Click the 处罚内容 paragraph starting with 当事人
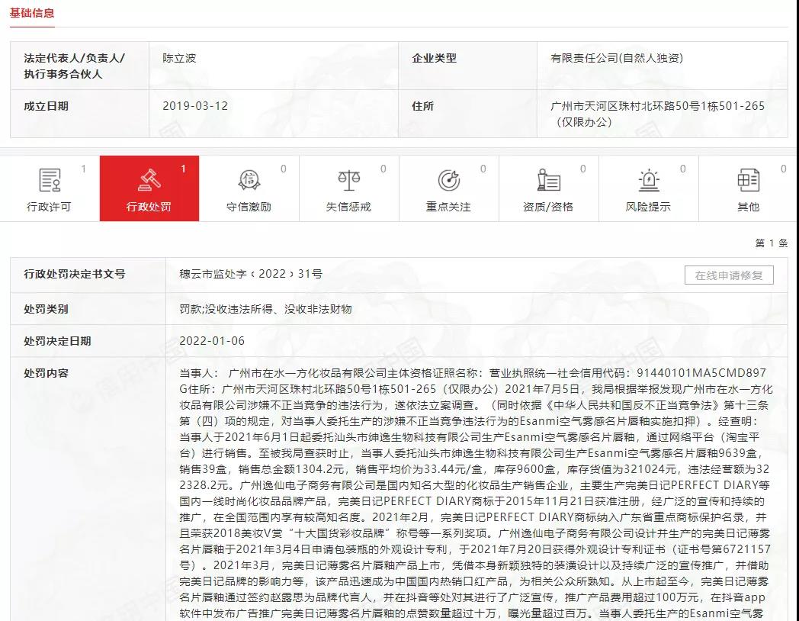The width and height of the screenshot is (799, 621). pos(476,493)
